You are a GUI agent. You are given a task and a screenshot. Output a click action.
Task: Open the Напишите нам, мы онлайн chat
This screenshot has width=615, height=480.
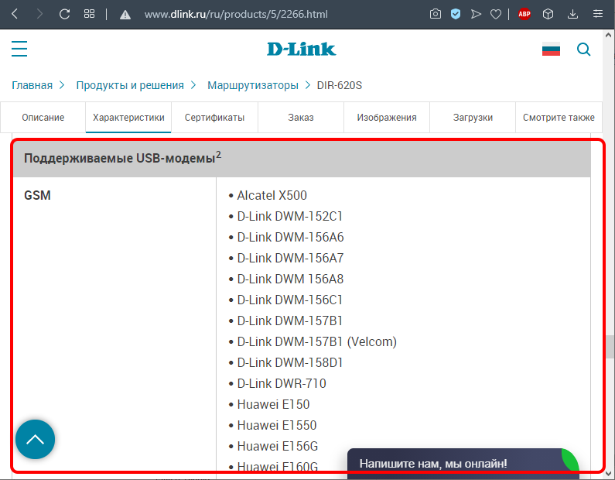point(463,464)
